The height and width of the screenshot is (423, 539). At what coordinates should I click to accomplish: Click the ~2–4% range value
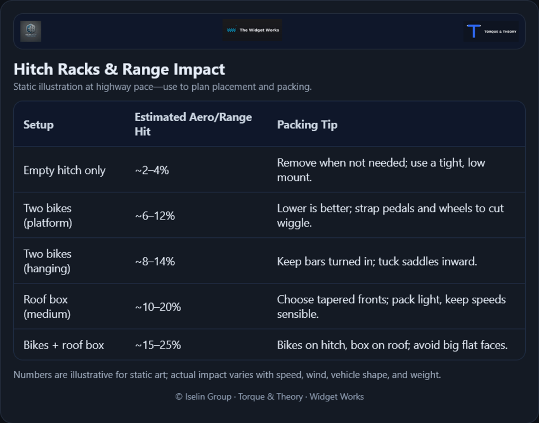coord(152,170)
